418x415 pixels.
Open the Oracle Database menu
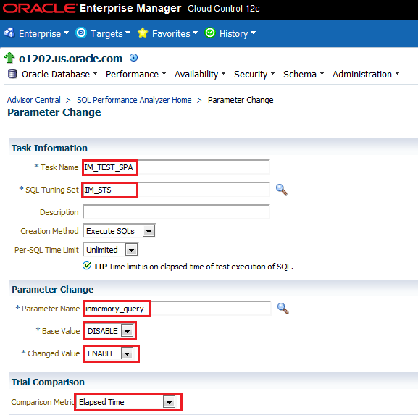[x=59, y=74]
